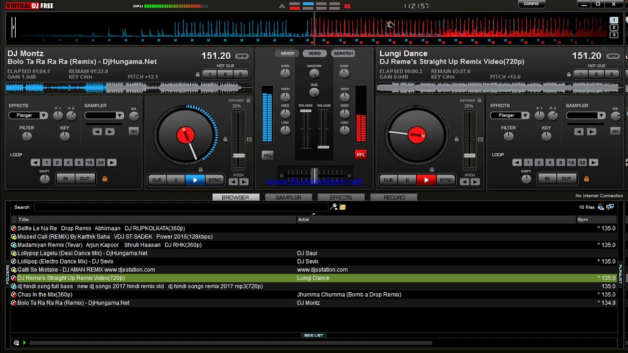628x353 pixels.
Task: Open the EFFECTS tab
Action: click(341, 197)
